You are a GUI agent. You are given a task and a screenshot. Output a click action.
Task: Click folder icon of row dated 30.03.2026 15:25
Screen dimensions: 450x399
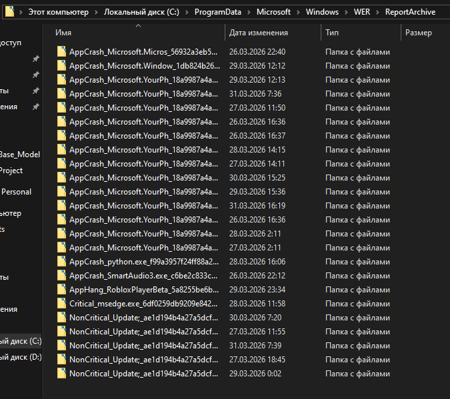tap(61, 178)
